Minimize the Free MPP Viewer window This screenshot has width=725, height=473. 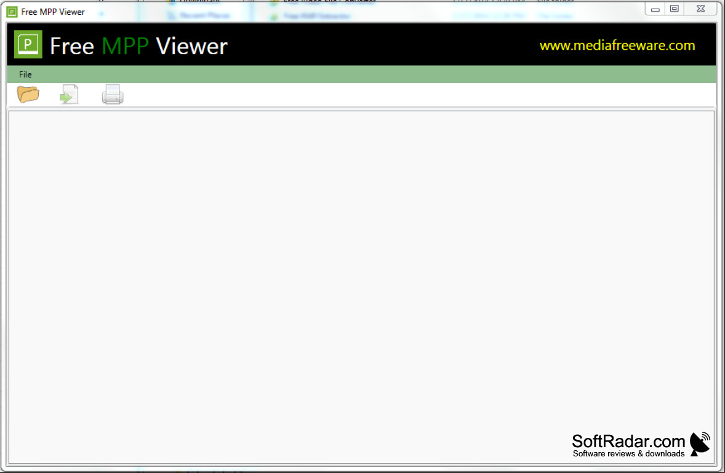[655, 9]
